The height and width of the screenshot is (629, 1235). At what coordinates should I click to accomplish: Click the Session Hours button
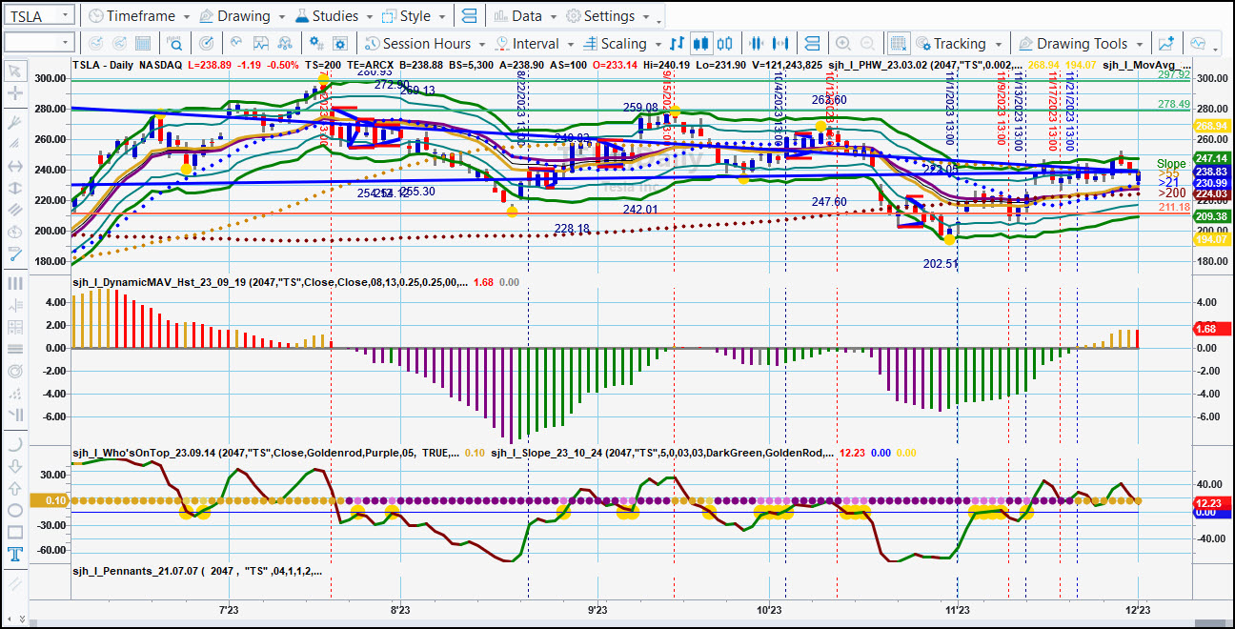(416, 43)
